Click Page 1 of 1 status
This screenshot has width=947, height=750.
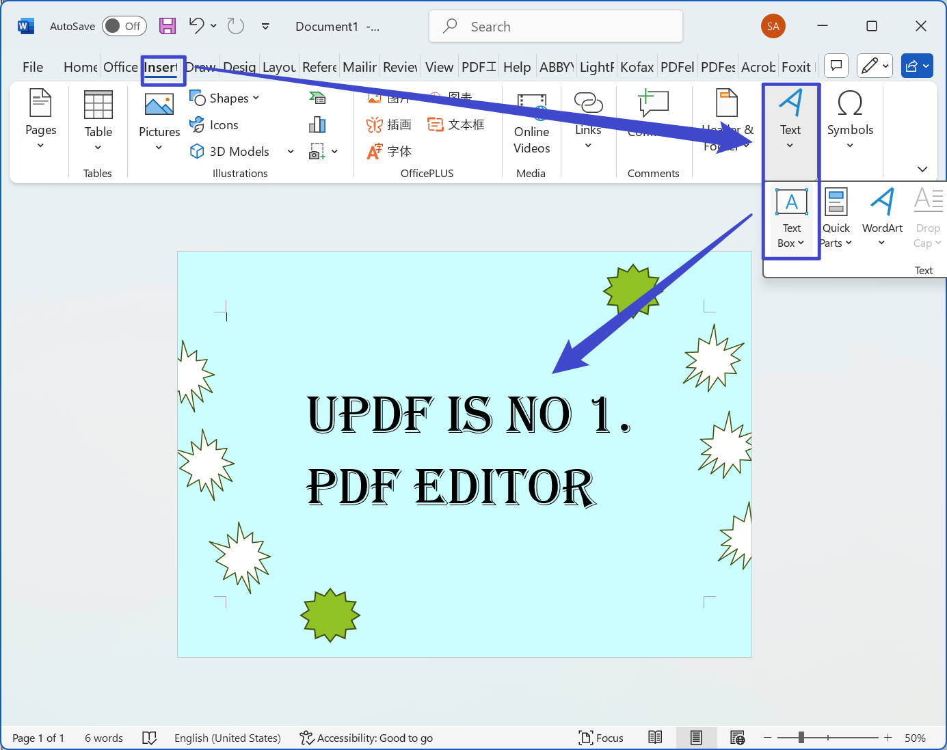tap(38, 738)
